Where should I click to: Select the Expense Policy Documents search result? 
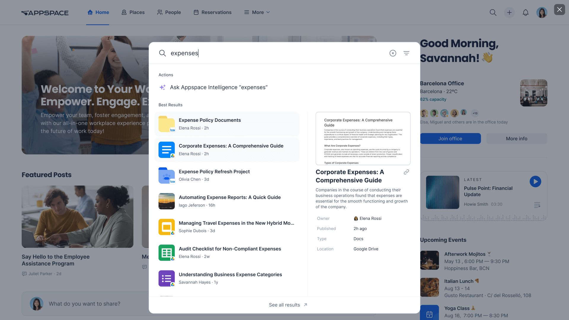[227, 124]
